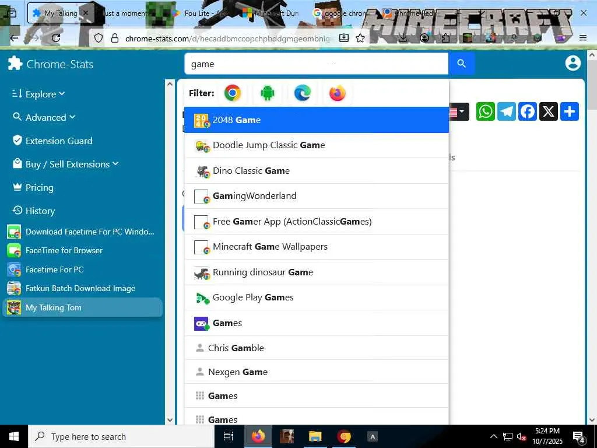Open Firefox account icon
The height and width of the screenshot is (448, 597).
pyautogui.click(x=424, y=38)
